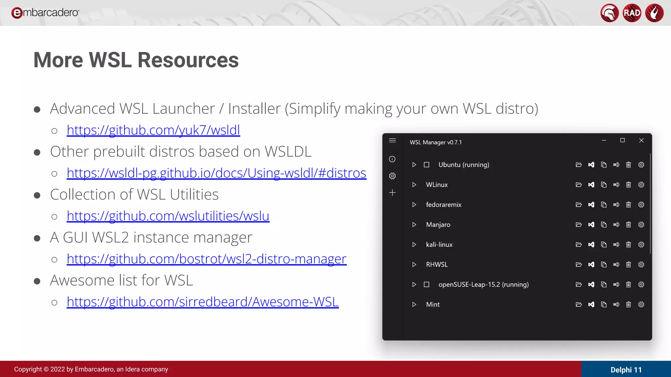Maximize the WSL Manager window

[x=623, y=140]
